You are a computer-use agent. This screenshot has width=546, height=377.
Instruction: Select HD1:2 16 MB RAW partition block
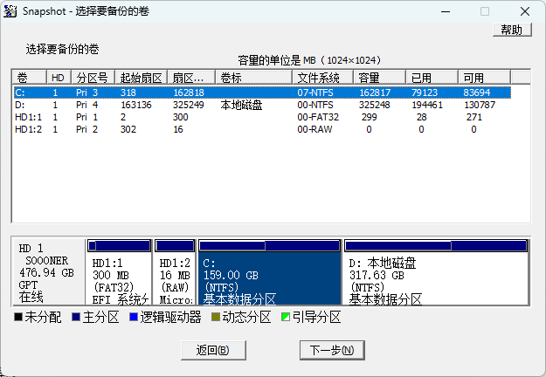(x=175, y=279)
